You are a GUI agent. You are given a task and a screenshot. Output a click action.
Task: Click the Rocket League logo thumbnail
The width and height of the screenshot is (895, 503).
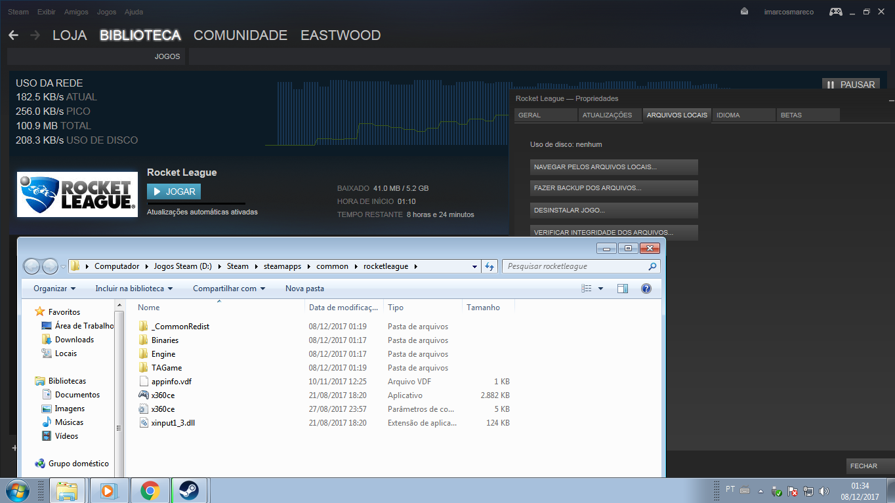[x=77, y=194]
